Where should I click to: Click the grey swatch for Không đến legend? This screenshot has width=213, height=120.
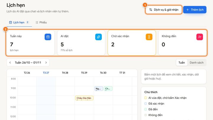tap(146, 115)
